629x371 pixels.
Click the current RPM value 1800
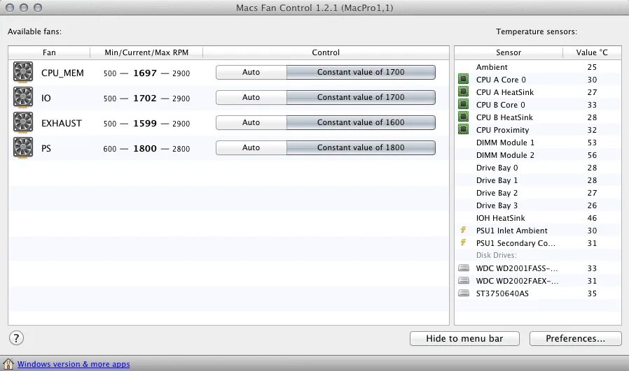point(145,149)
